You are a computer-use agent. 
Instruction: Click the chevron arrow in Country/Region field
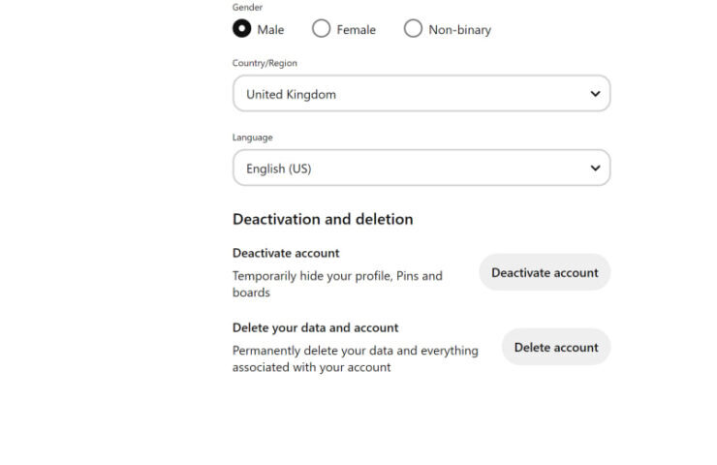pyautogui.click(x=595, y=94)
